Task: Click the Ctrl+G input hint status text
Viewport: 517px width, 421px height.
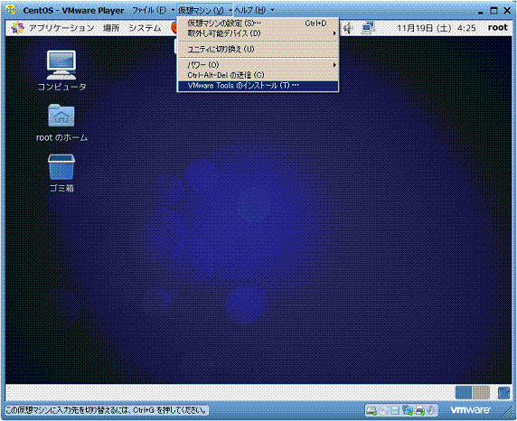Action: [107, 410]
